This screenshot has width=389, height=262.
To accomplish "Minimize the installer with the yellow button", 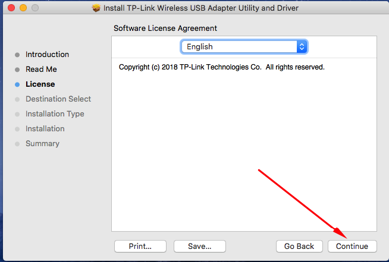I will click(23, 8).
